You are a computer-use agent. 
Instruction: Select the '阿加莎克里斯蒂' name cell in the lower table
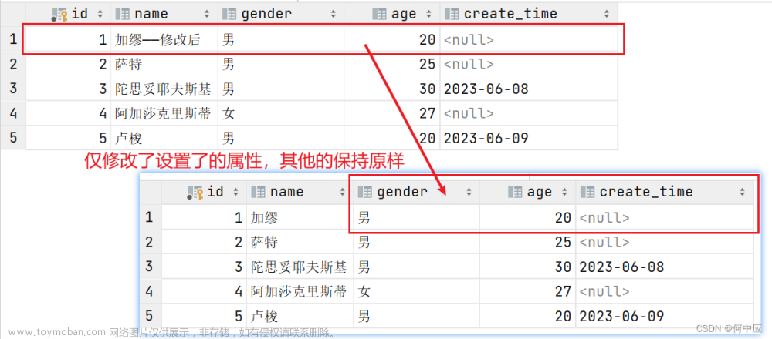click(300, 291)
